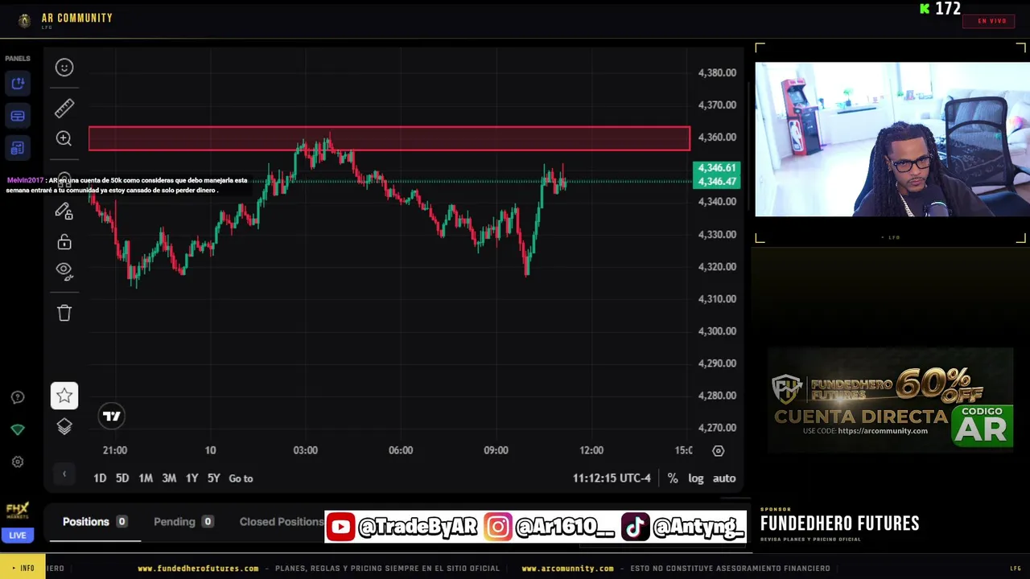Image resolution: width=1030 pixels, height=579 pixels.
Task: Click the LIVE badge in sidebar
Action: coord(17,535)
